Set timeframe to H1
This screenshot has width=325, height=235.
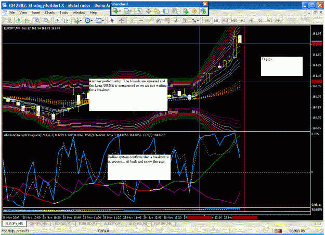[x=243, y=20]
